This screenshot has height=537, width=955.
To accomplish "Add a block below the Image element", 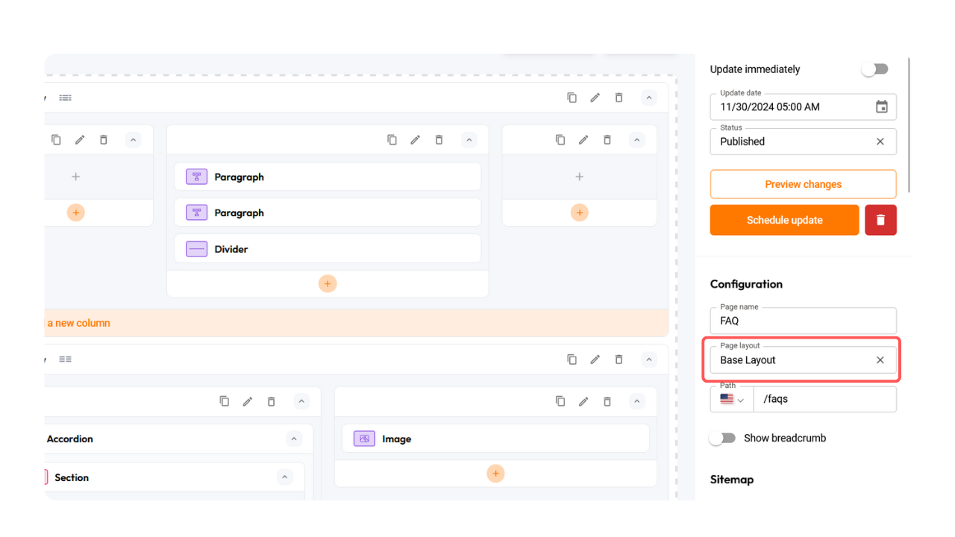I will [495, 473].
